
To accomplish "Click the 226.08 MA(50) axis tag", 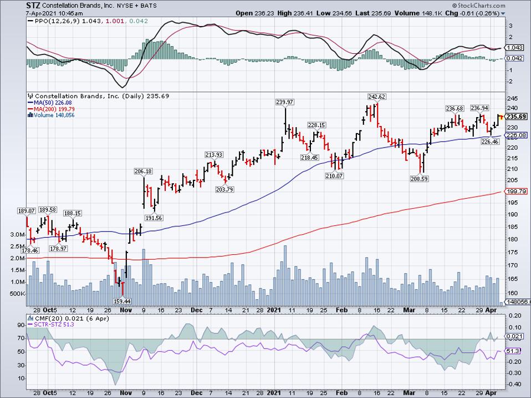I will (x=516, y=135).
